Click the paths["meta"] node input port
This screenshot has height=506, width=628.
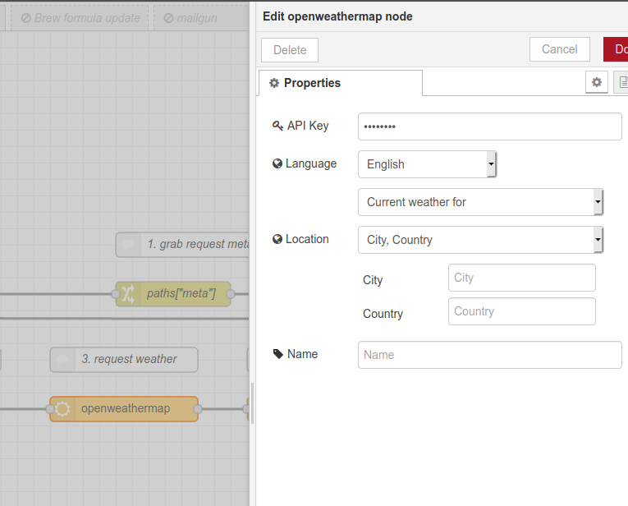point(116,293)
